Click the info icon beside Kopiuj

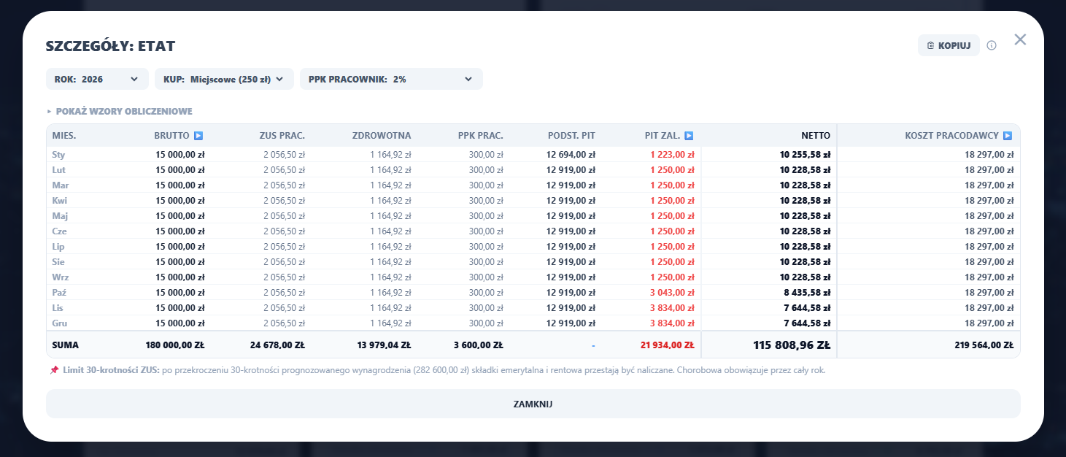point(992,45)
